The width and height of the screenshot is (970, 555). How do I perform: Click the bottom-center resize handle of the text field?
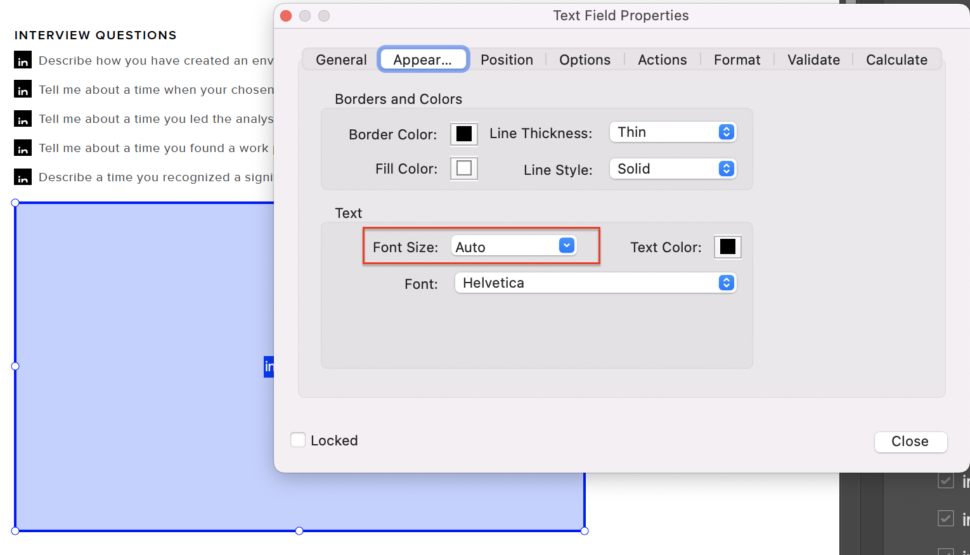[x=299, y=531]
